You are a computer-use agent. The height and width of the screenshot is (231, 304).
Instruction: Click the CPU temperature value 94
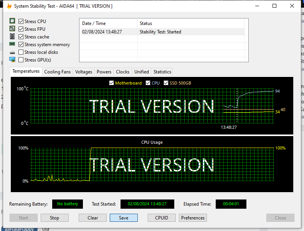tap(278, 91)
